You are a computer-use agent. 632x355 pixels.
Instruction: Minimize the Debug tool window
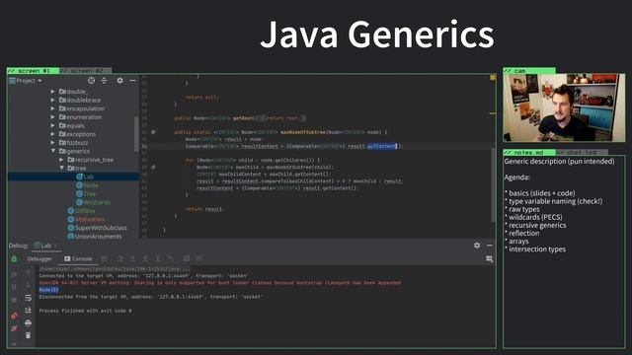click(490, 246)
